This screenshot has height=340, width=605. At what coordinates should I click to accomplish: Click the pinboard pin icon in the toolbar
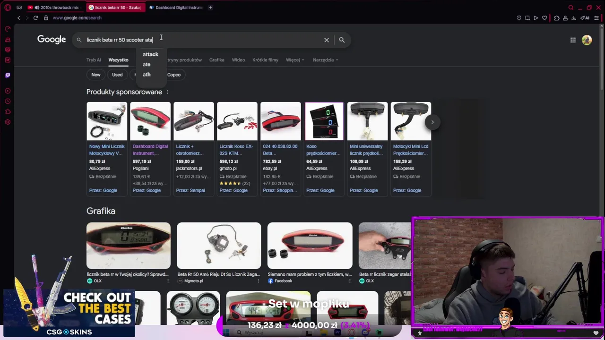coord(519,18)
